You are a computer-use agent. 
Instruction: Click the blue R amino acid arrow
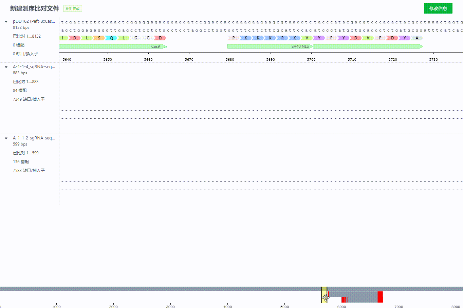point(282,38)
